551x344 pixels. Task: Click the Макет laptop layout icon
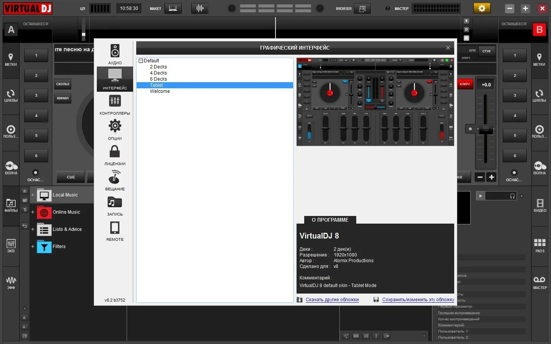click(173, 8)
